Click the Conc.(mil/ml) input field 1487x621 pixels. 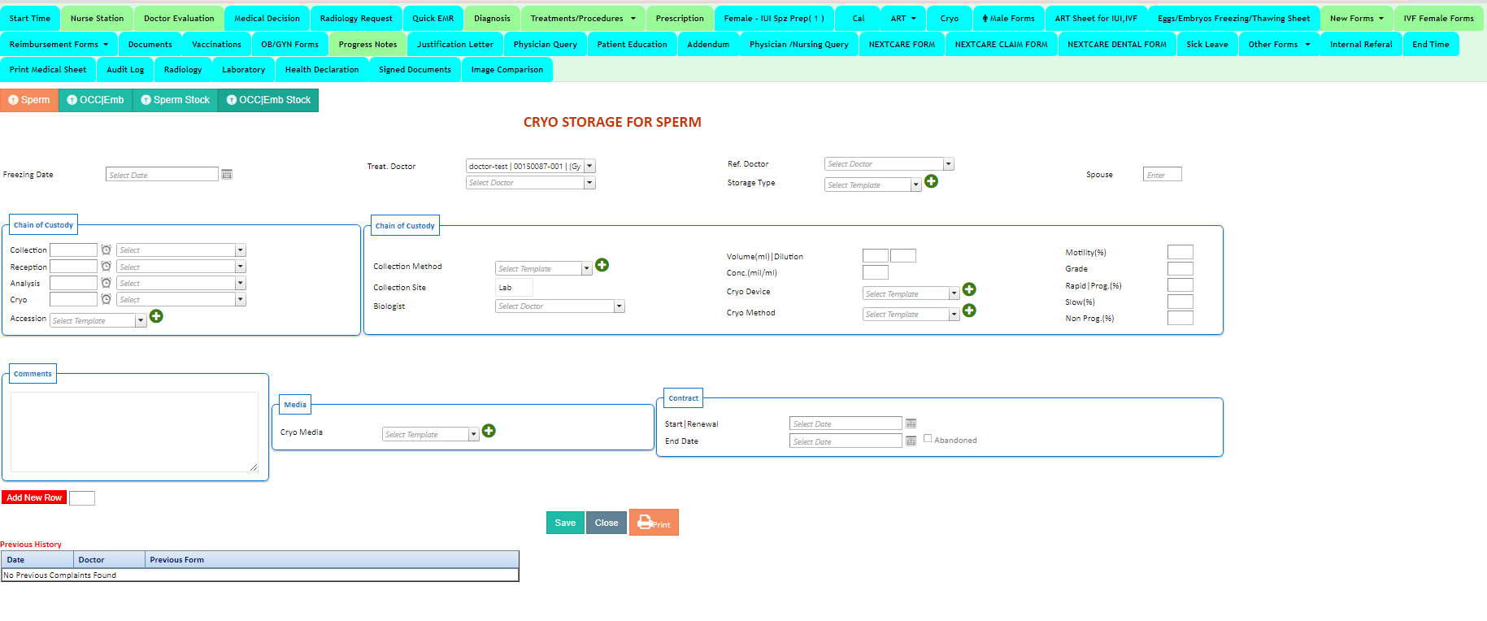[x=876, y=272]
